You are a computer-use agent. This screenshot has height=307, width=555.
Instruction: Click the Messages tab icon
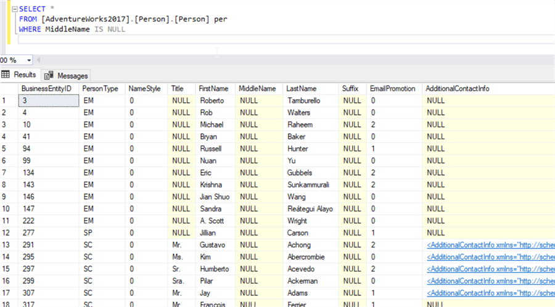(x=49, y=75)
